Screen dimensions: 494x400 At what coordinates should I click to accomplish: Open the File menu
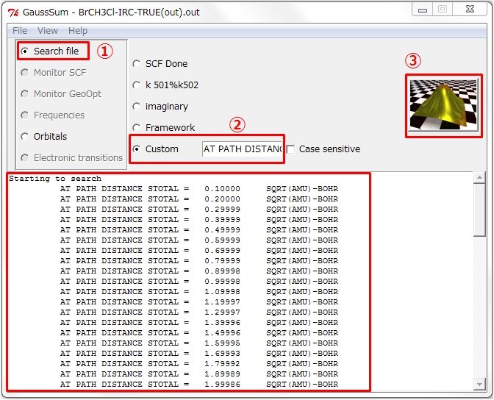(20, 31)
